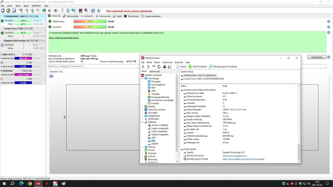The width and height of the screenshot is (333, 187).
Task: Expand the Multimédia tree node
Action: point(142,119)
